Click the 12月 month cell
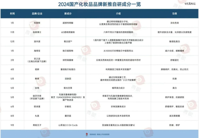This screenshot has width=199, height=138. 12,41
